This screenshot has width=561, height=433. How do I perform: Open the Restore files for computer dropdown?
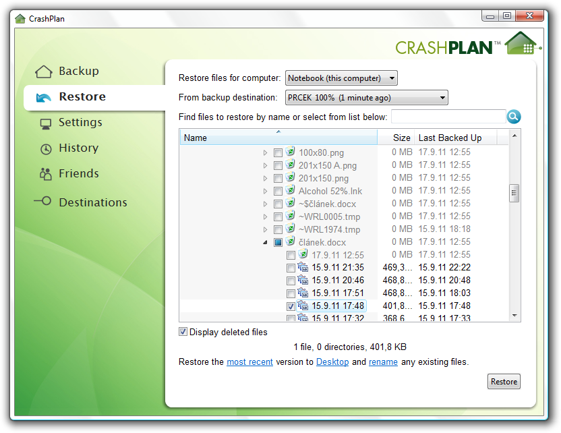(x=341, y=78)
